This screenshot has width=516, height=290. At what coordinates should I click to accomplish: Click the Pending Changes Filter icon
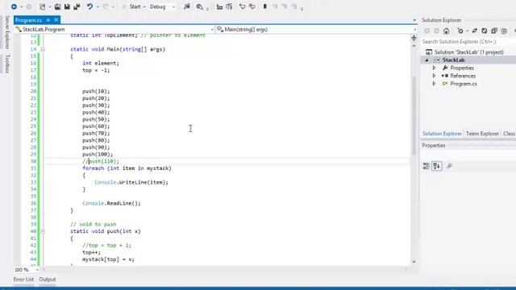click(460, 31)
